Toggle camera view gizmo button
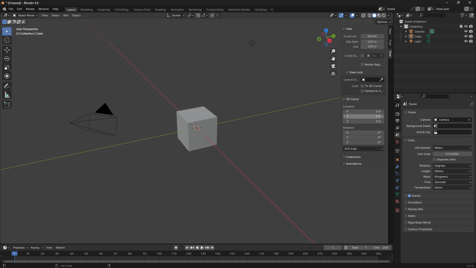Screen dimensions: 476x268 [x=333, y=66]
